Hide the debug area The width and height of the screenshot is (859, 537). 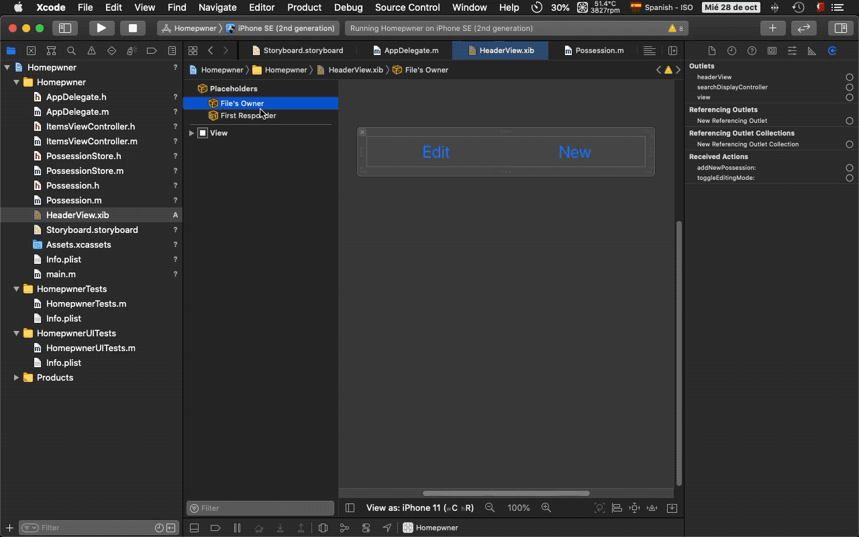click(194, 528)
